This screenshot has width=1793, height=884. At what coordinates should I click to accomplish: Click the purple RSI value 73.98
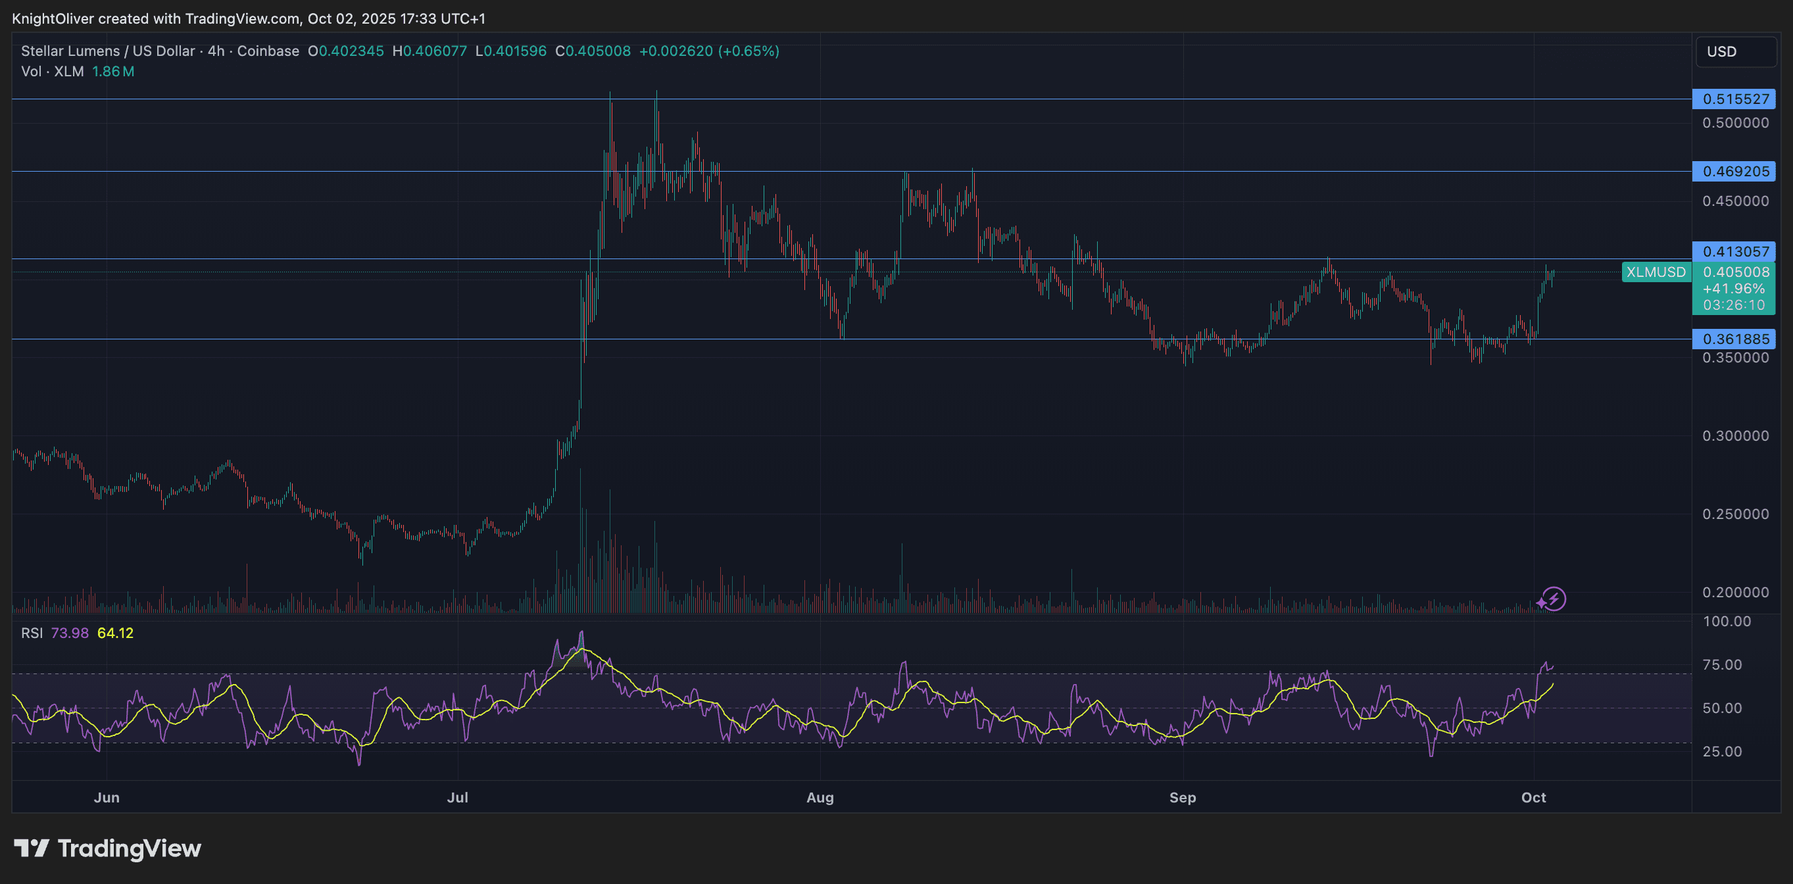point(70,633)
